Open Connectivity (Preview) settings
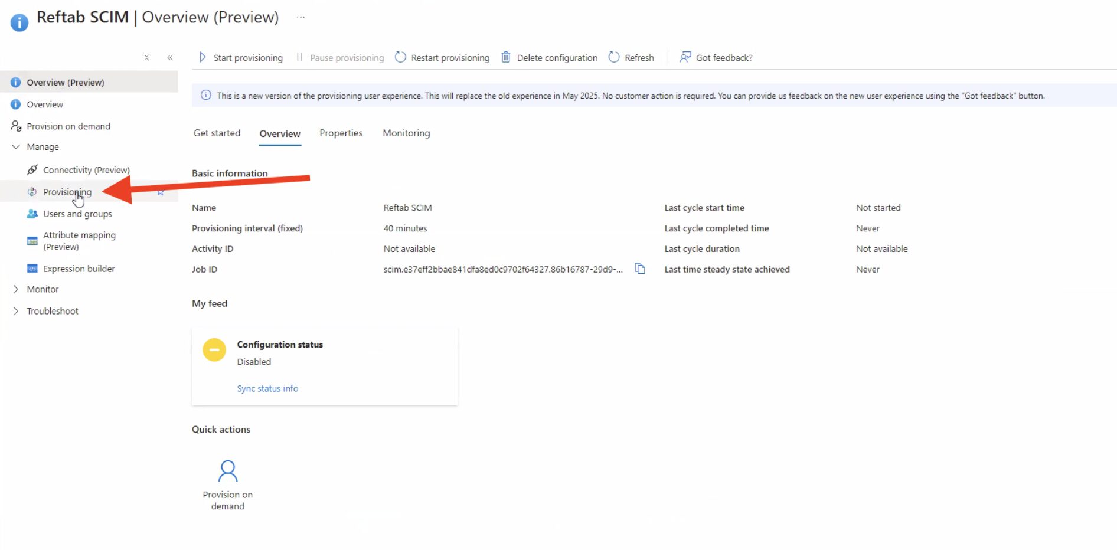The image size is (1117, 550). pyautogui.click(x=86, y=169)
